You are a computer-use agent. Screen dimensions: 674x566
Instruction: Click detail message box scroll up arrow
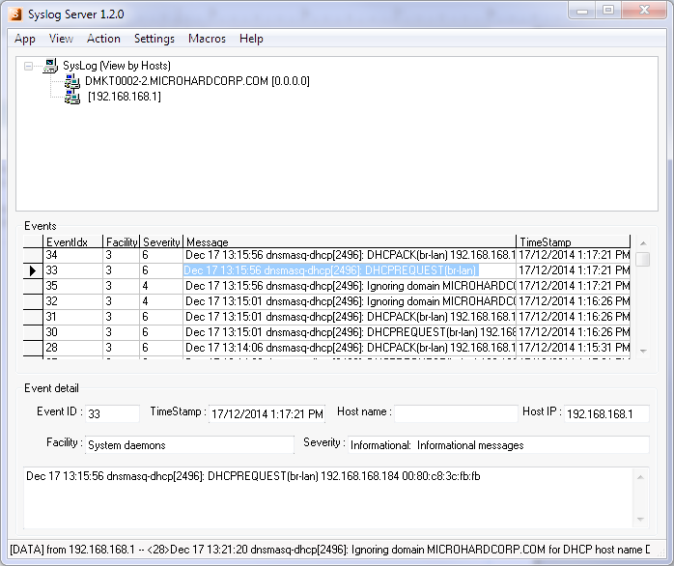click(x=640, y=476)
